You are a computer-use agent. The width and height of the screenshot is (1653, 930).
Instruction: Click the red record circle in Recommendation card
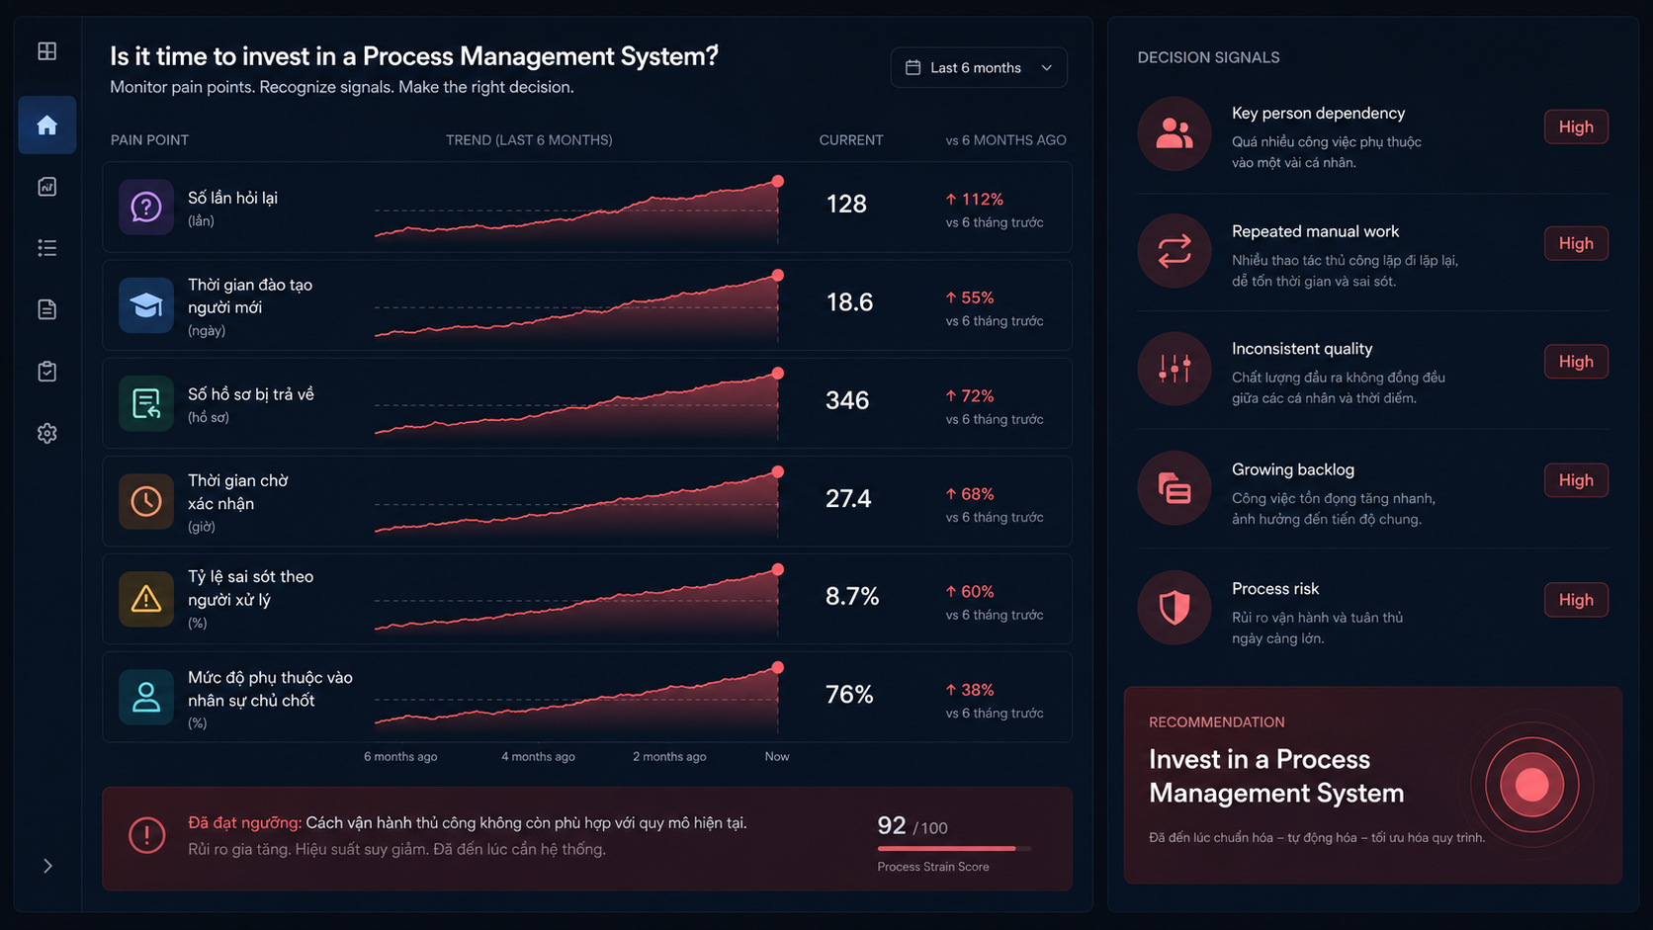1531,785
